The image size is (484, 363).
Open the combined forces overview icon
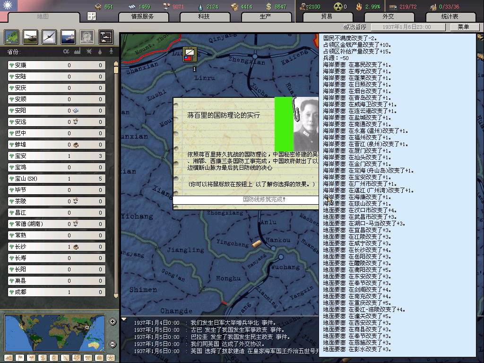click(105, 36)
